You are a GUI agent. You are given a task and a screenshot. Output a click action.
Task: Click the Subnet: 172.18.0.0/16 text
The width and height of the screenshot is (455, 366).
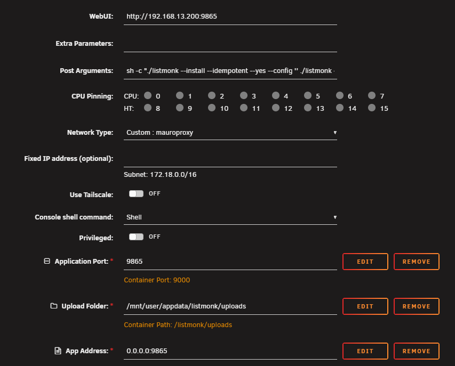coord(160,174)
